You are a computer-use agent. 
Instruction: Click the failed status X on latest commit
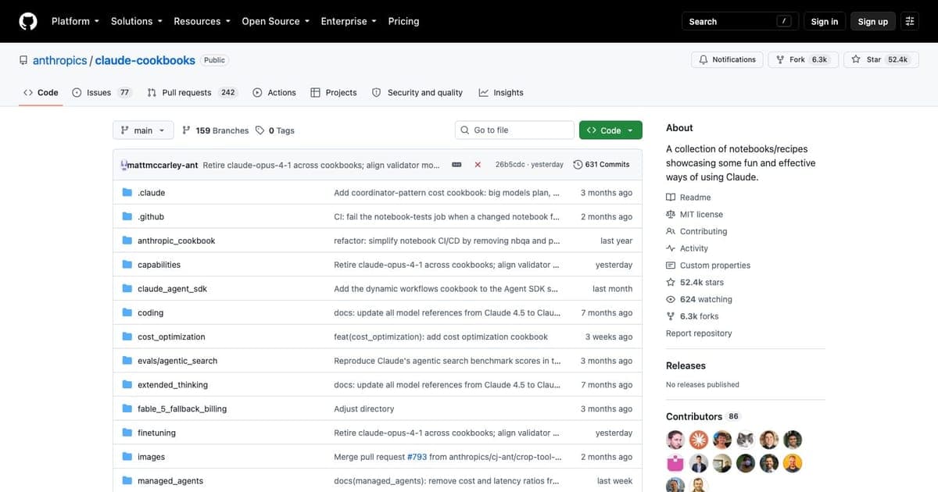coord(478,165)
